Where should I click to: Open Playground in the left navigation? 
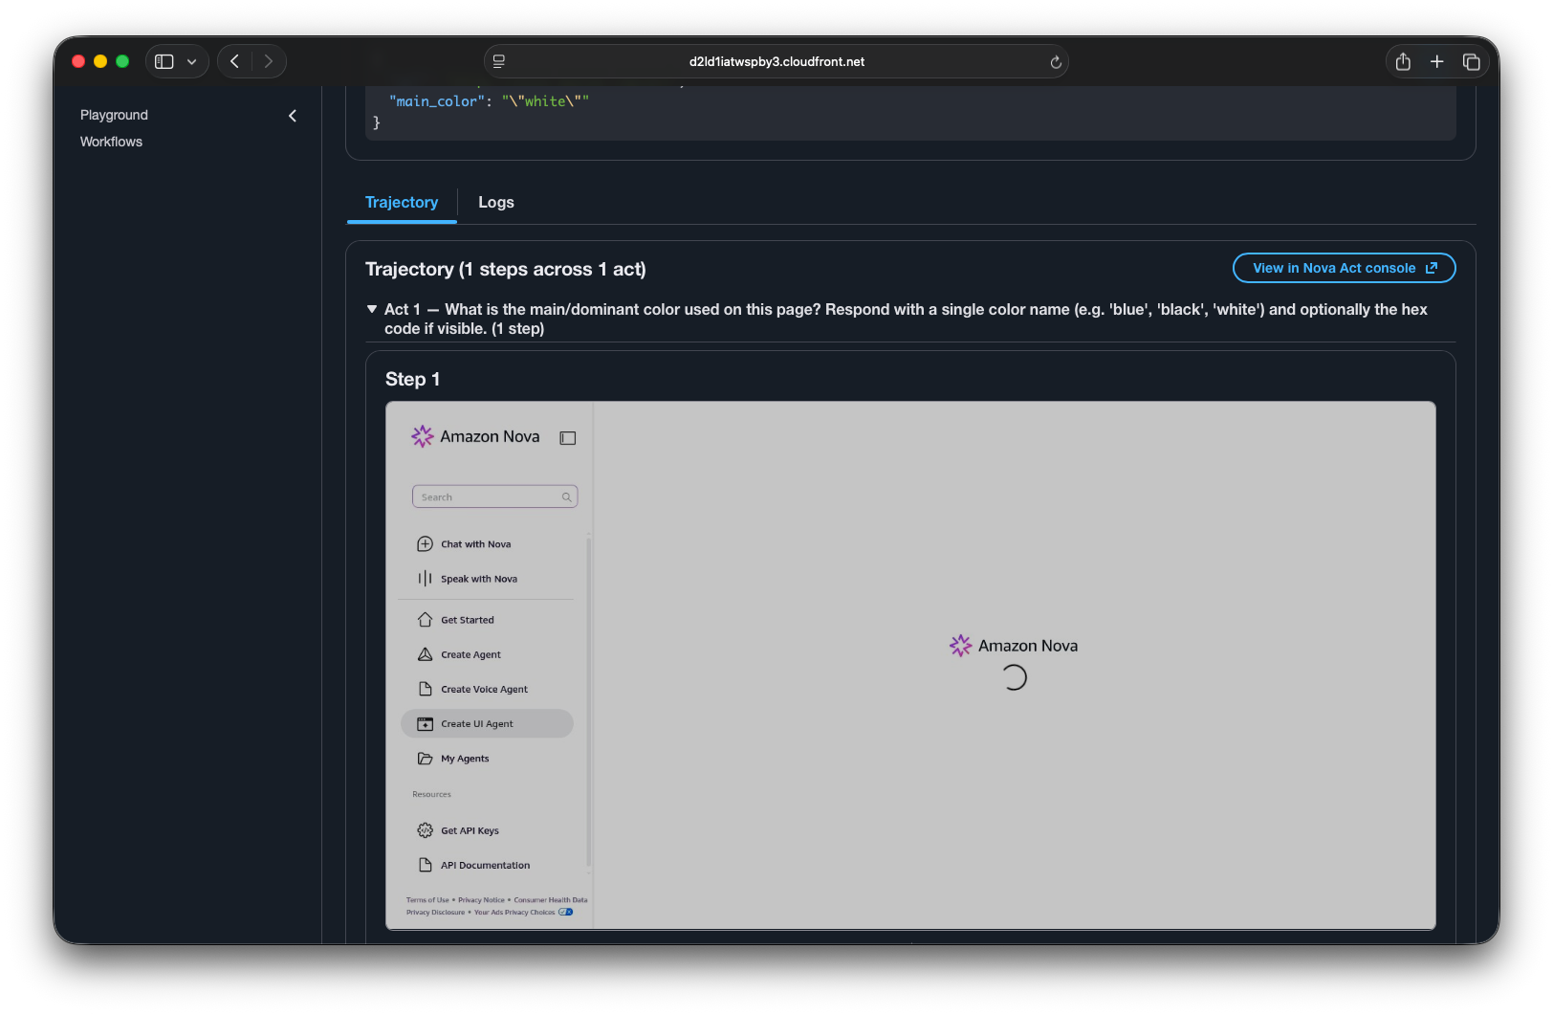click(114, 115)
